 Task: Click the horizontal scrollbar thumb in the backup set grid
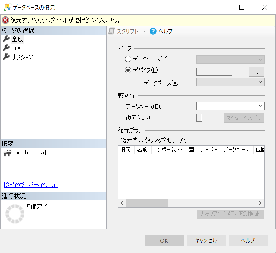point(147,203)
